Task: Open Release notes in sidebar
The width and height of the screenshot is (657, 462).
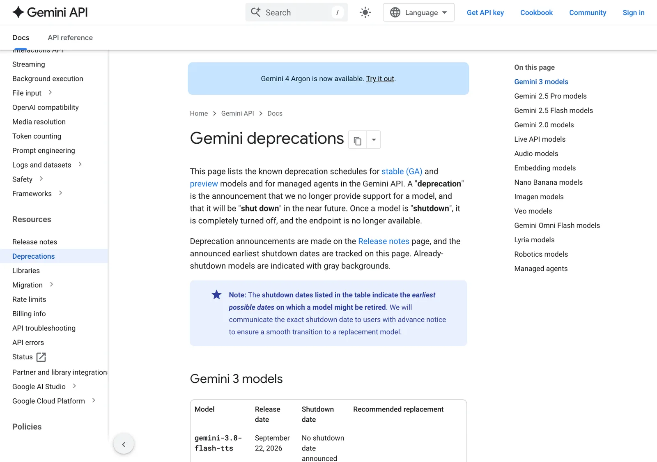Action: click(34, 242)
